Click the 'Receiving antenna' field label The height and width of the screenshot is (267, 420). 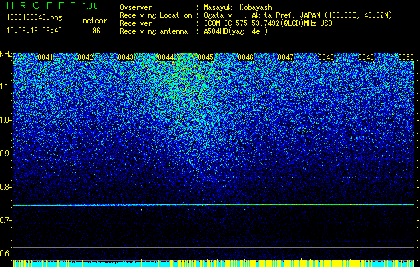pos(154,31)
